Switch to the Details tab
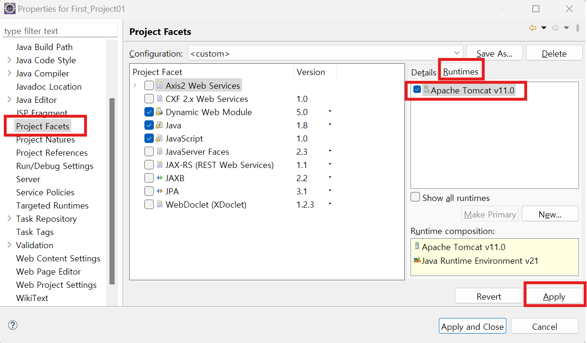Viewport: 587px width, 343px height. [x=424, y=72]
